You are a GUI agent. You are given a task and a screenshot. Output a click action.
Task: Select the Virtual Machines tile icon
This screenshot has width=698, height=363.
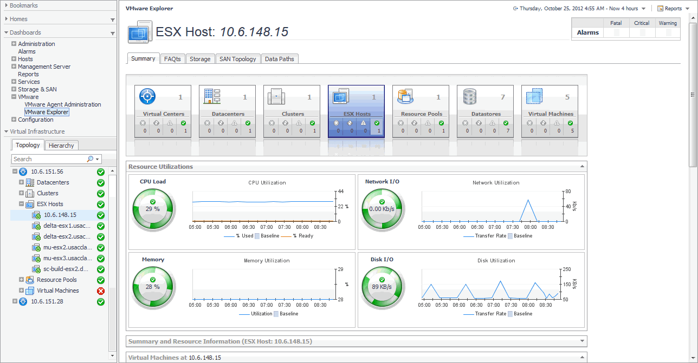pyautogui.click(x=534, y=96)
